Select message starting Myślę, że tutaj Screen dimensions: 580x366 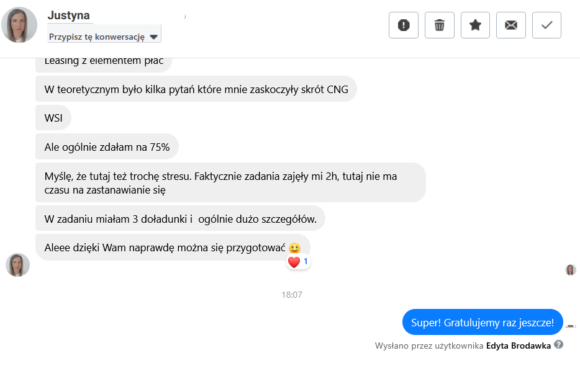(x=230, y=183)
